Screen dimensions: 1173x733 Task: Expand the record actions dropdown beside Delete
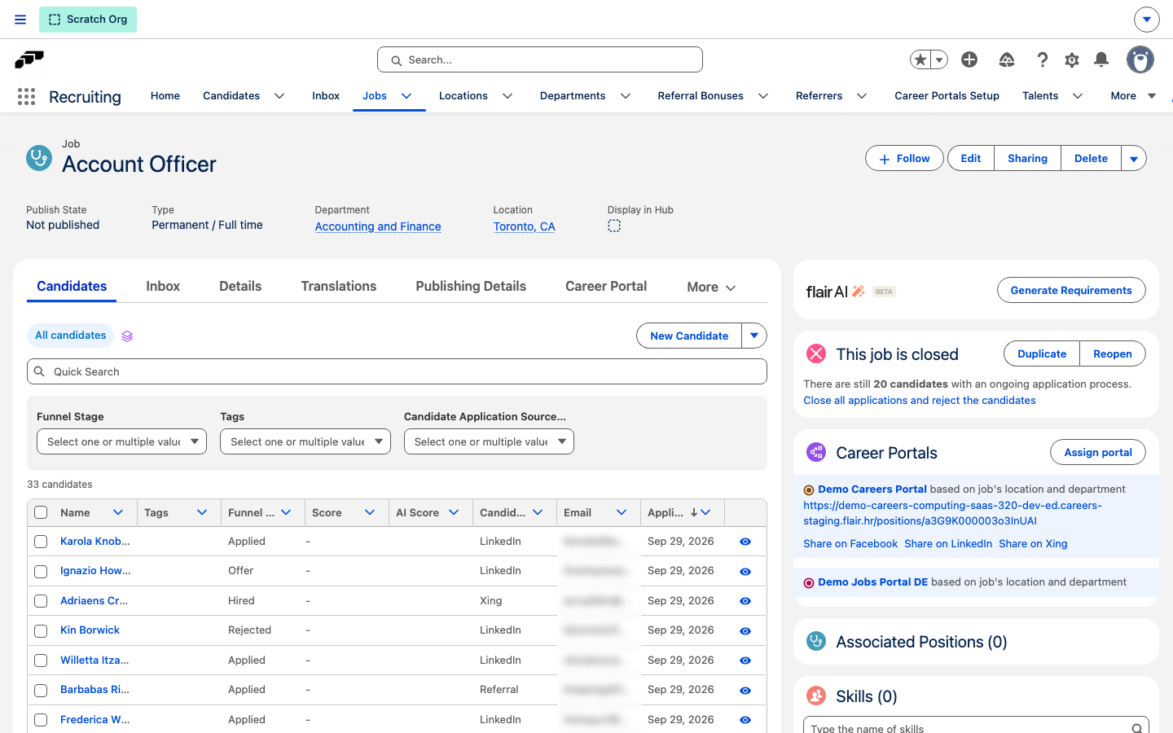(x=1134, y=159)
